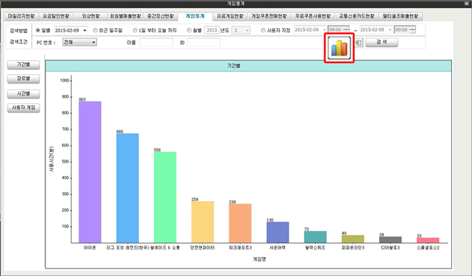
Task: Open the PC 번호 전체 dropdown
Action: tap(80, 43)
